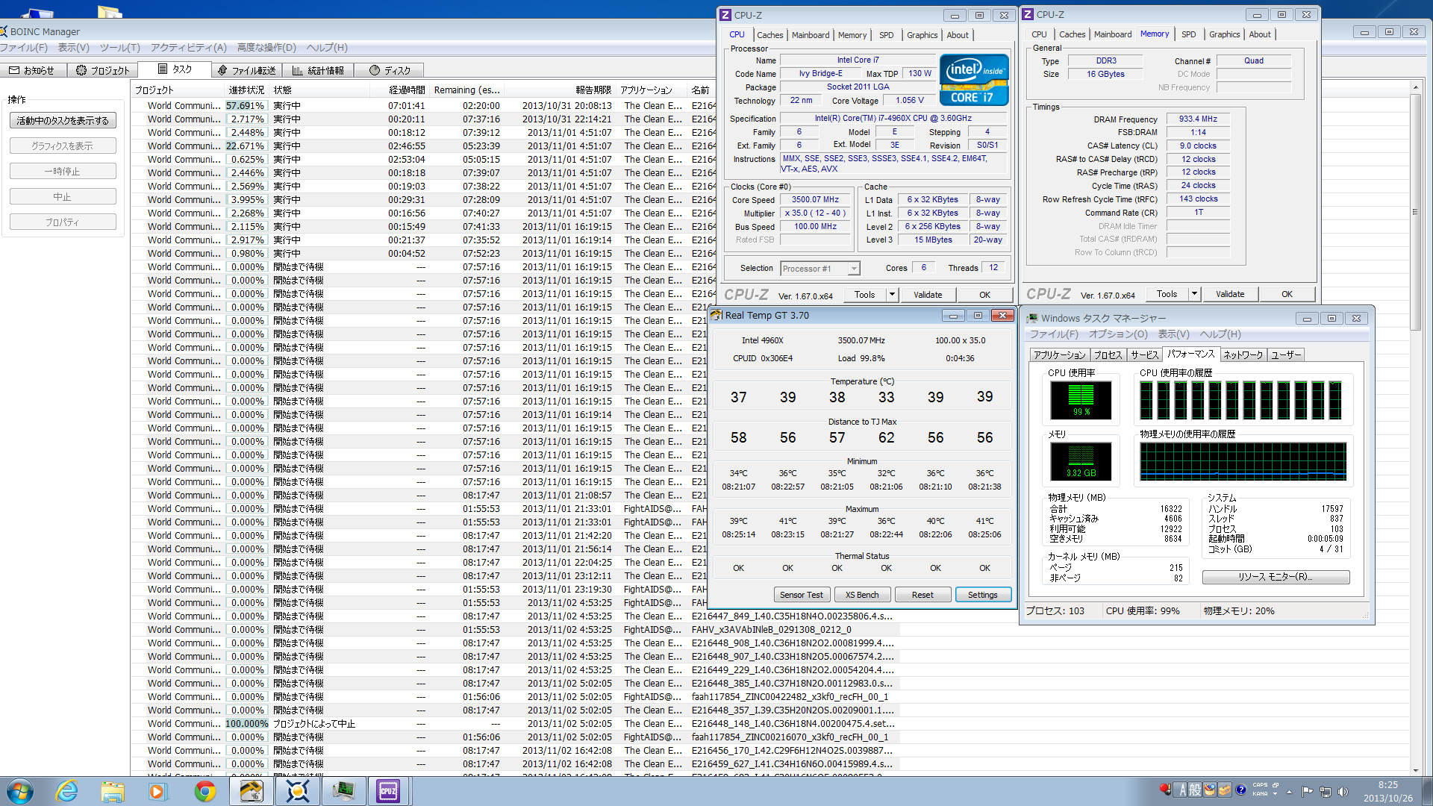
Task: Click Sensor Test button in Real Temp
Action: [x=801, y=595]
